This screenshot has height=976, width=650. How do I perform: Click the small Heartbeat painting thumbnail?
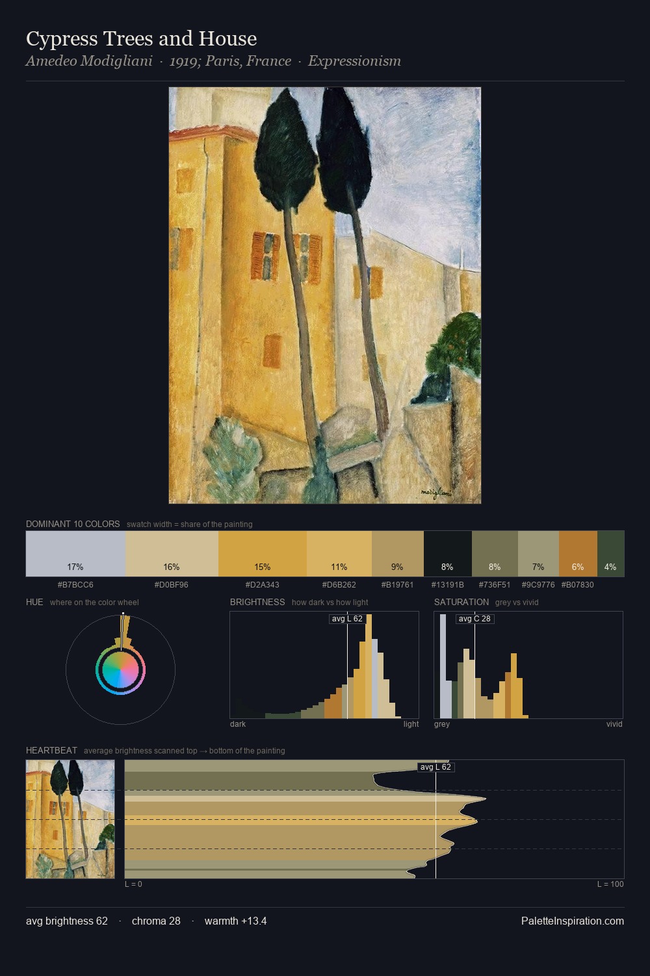pyautogui.click(x=70, y=819)
